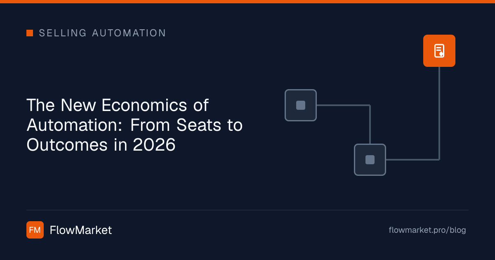The width and height of the screenshot is (495, 260).
Task: Click the orange FM logo badge
Action: click(x=35, y=230)
